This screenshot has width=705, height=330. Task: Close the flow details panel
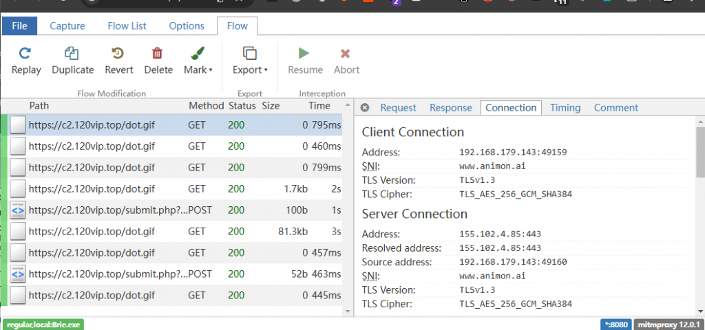[x=366, y=108]
